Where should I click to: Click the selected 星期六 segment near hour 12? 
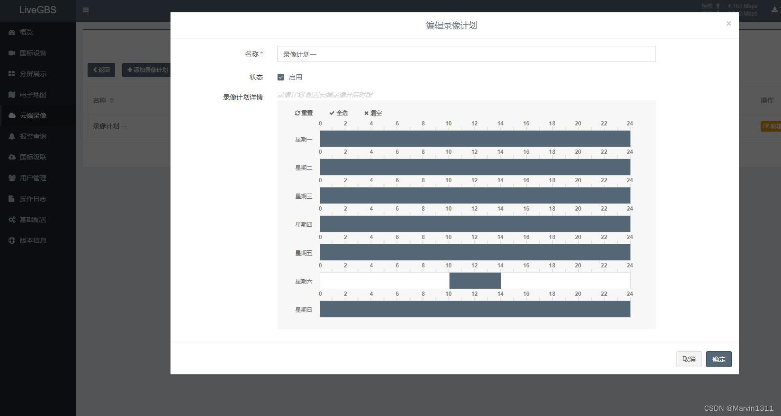click(475, 281)
